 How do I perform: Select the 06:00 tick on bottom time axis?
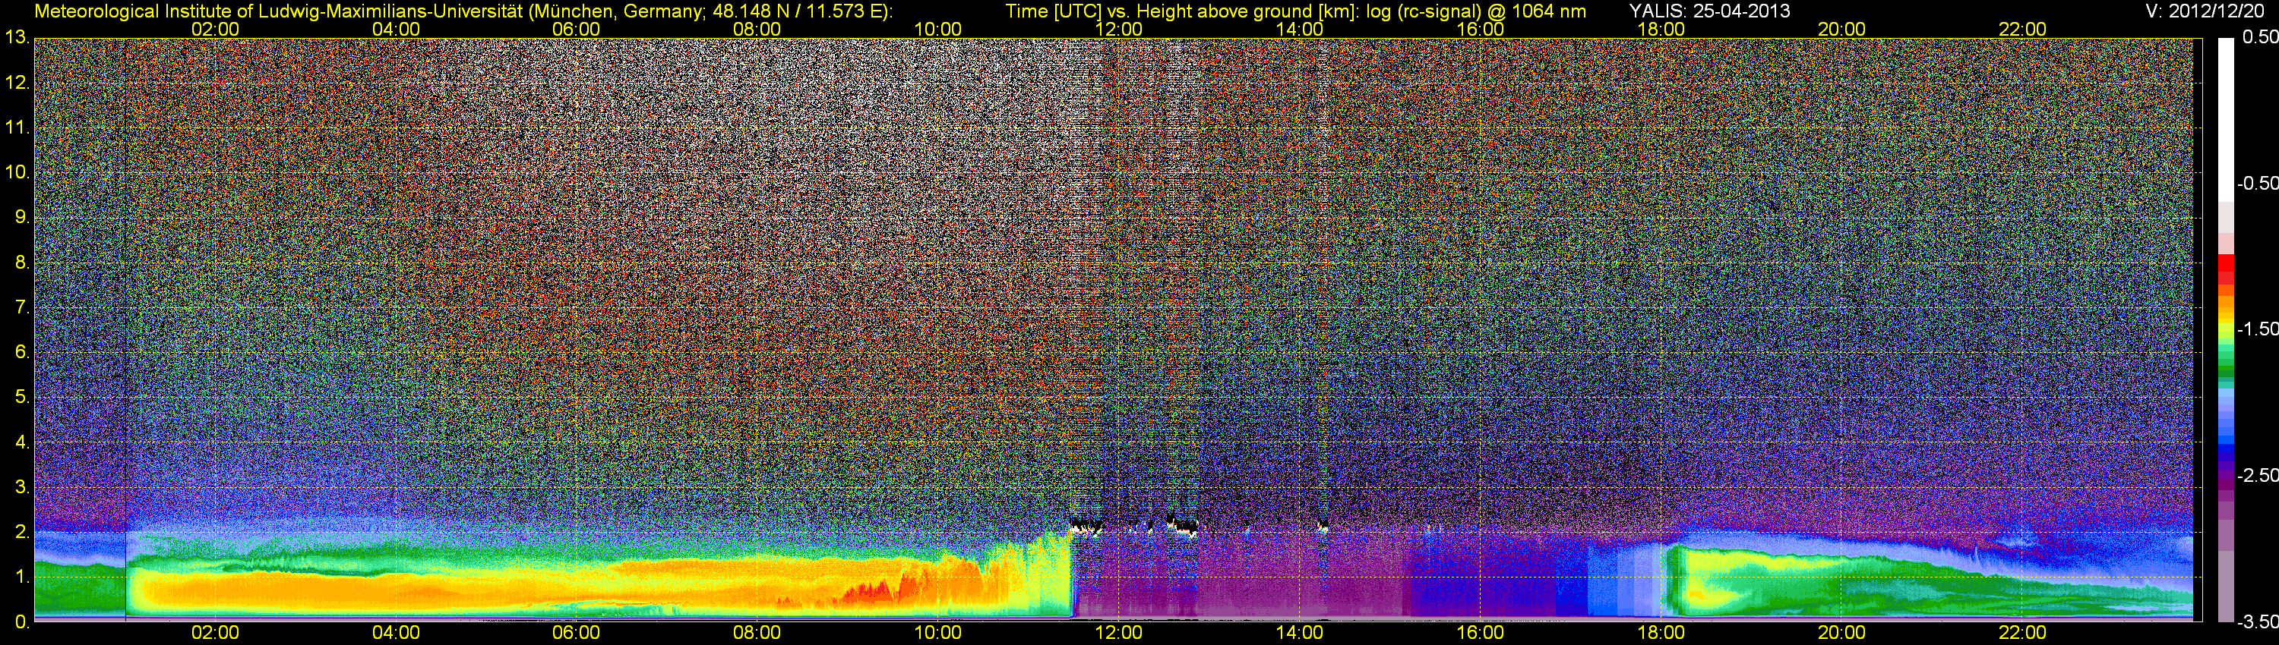pos(576,633)
